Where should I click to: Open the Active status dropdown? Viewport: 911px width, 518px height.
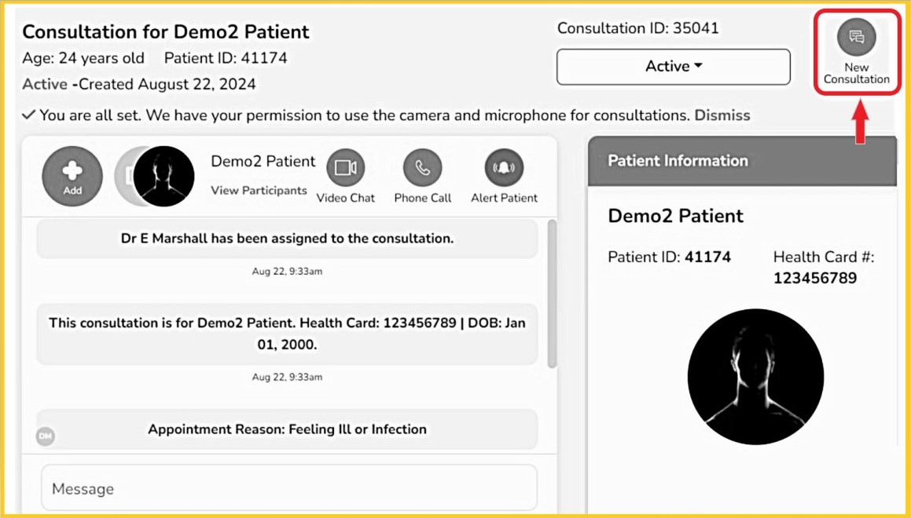(673, 67)
